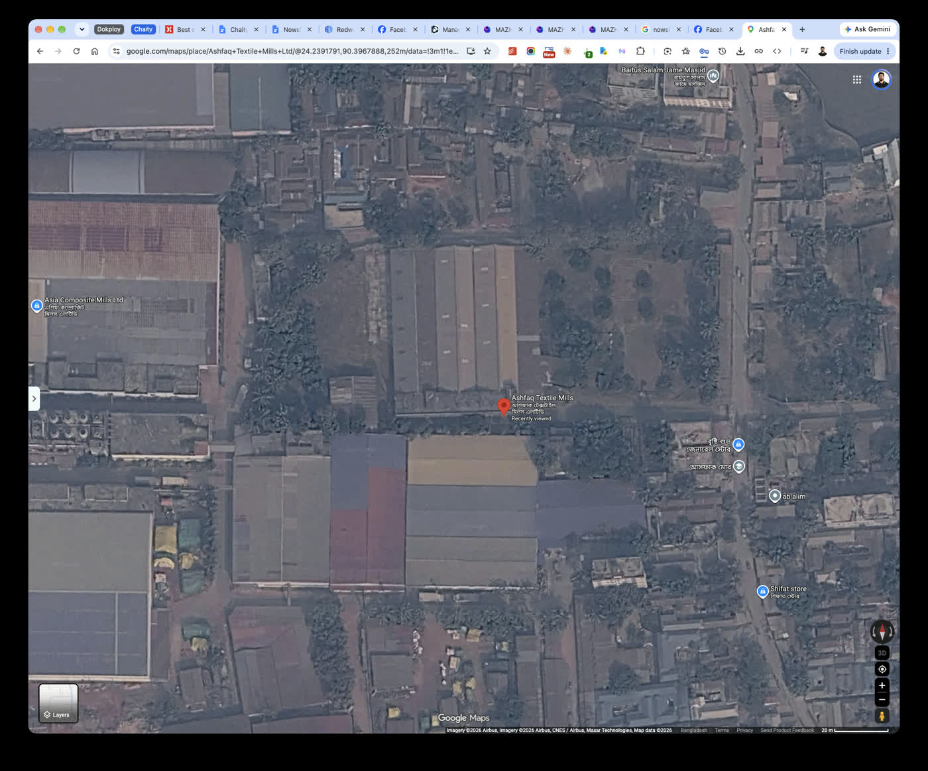Open the Terms link in map footer

pos(722,730)
